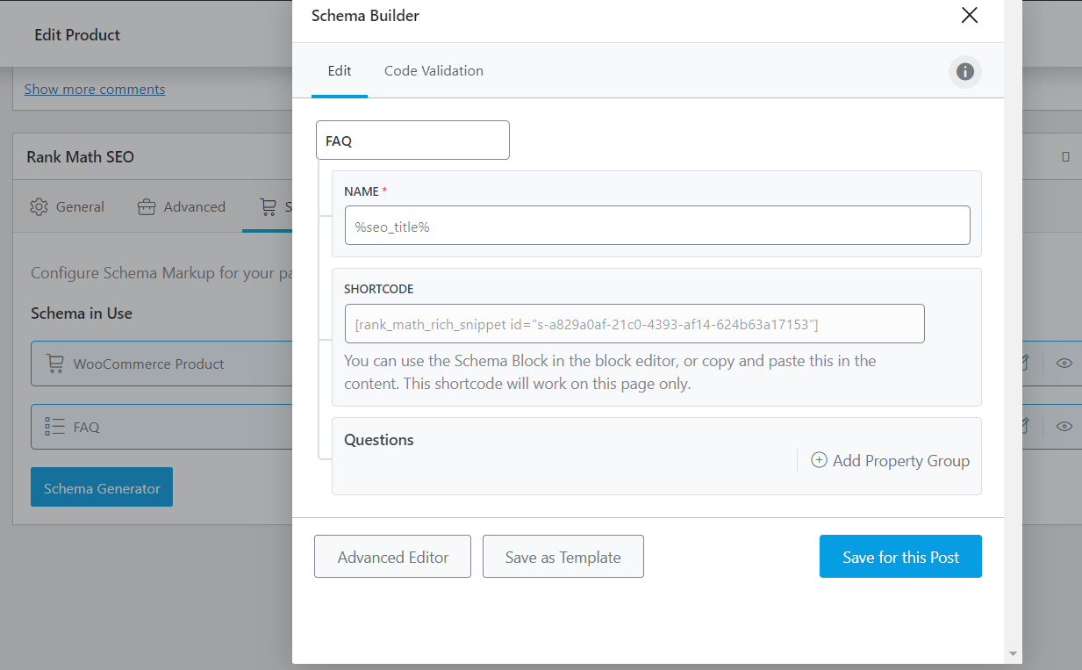Click the info icon in Schema Builder
Screen dimensions: 1082x670
click(x=964, y=72)
